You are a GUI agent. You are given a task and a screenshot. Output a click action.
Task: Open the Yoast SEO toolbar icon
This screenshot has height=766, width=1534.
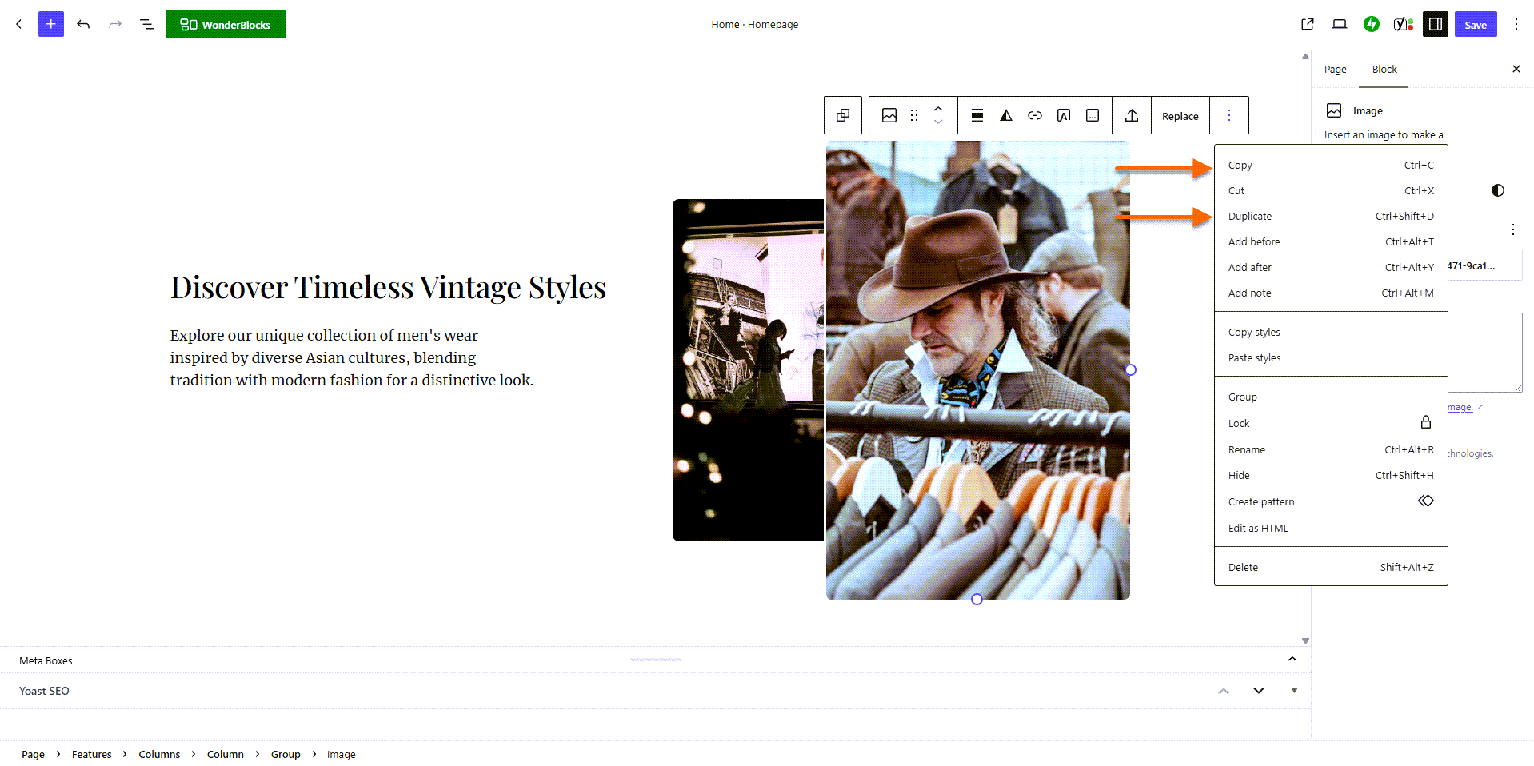pyautogui.click(x=1404, y=24)
